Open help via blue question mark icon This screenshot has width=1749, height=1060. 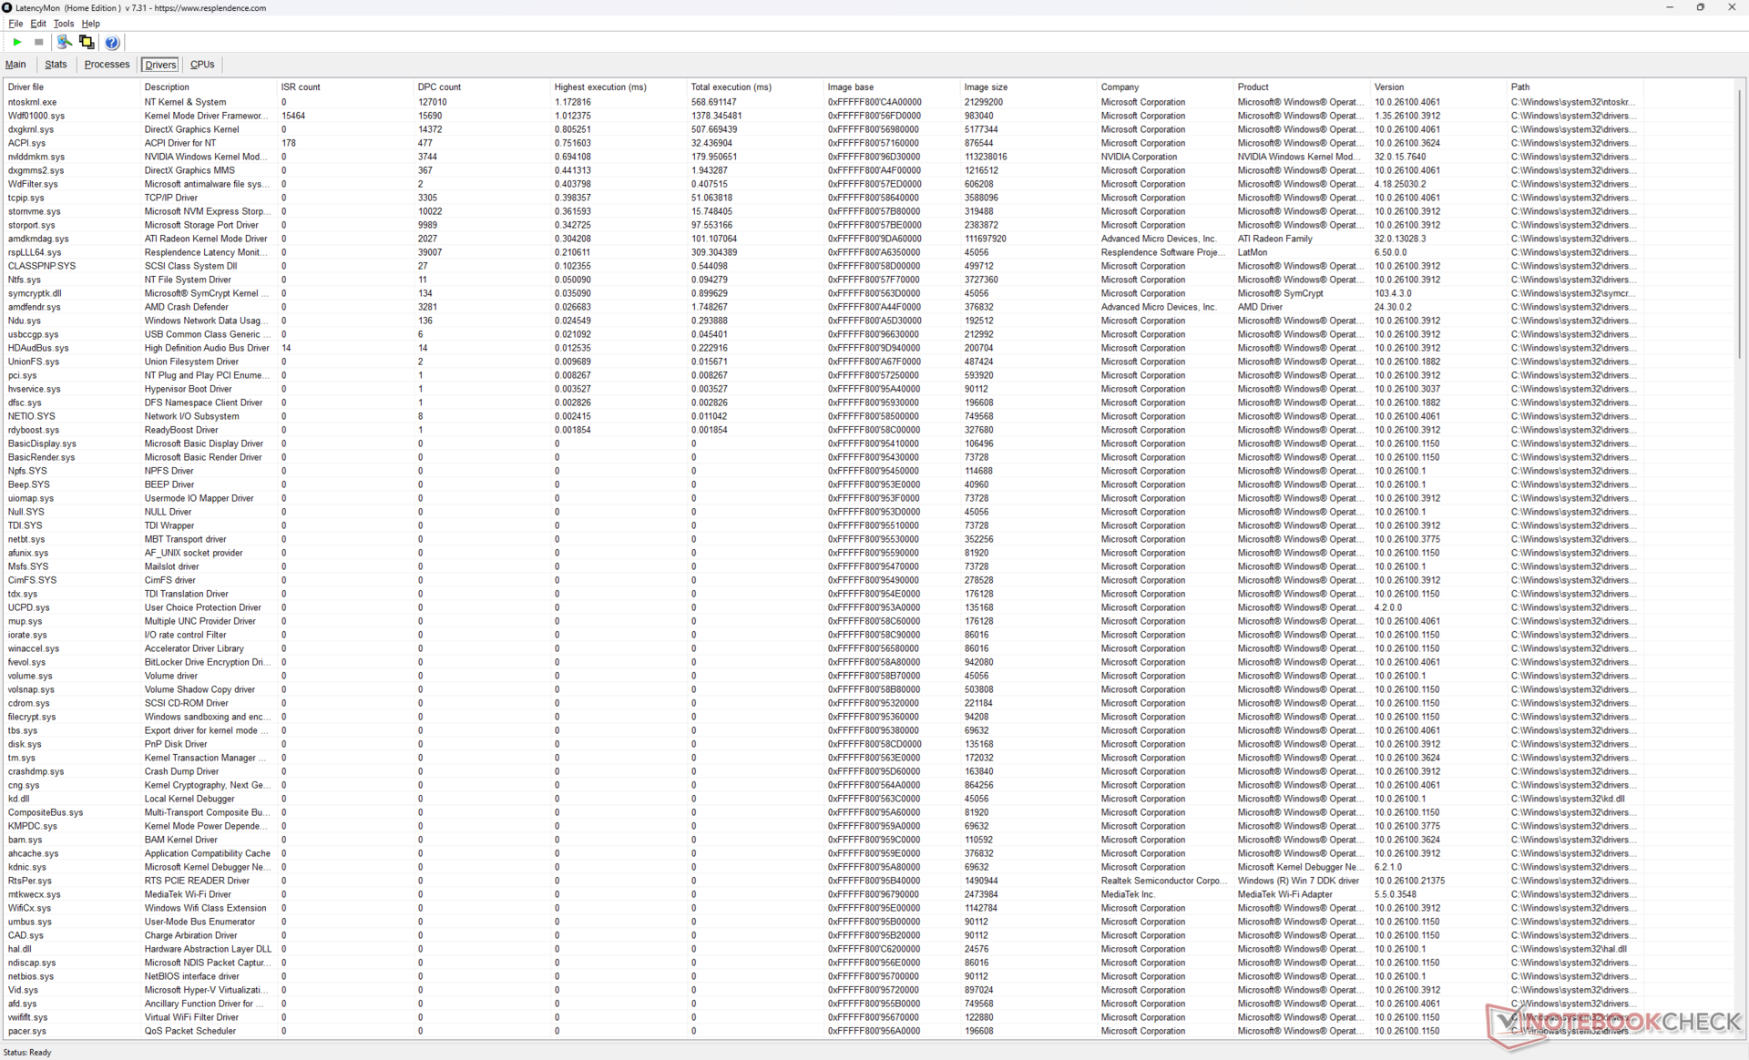112,42
